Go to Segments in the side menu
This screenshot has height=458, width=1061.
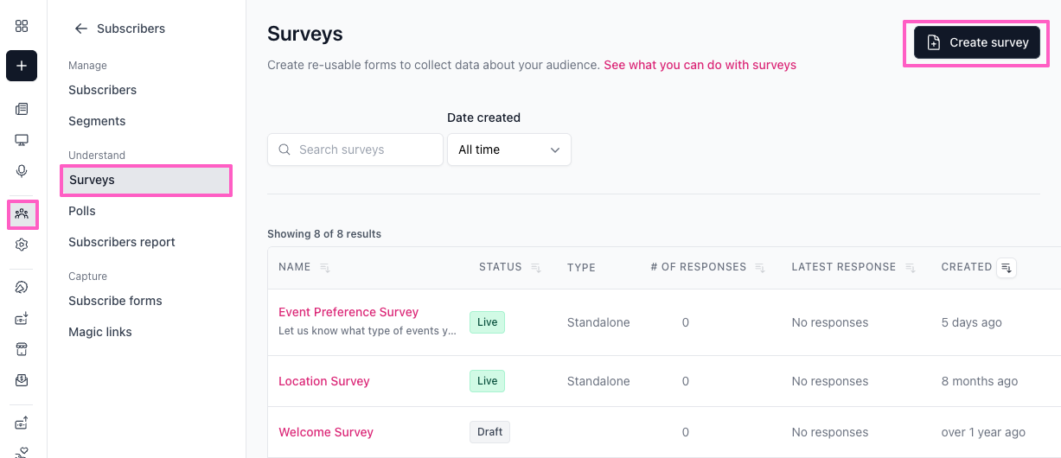pyautogui.click(x=97, y=121)
